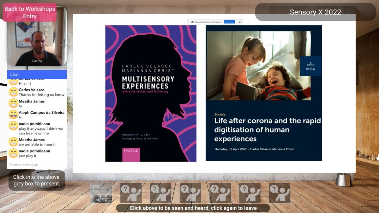The image size is (379, 213).
Task: Click the children with tablet article photo
Action: pos(259,66)
